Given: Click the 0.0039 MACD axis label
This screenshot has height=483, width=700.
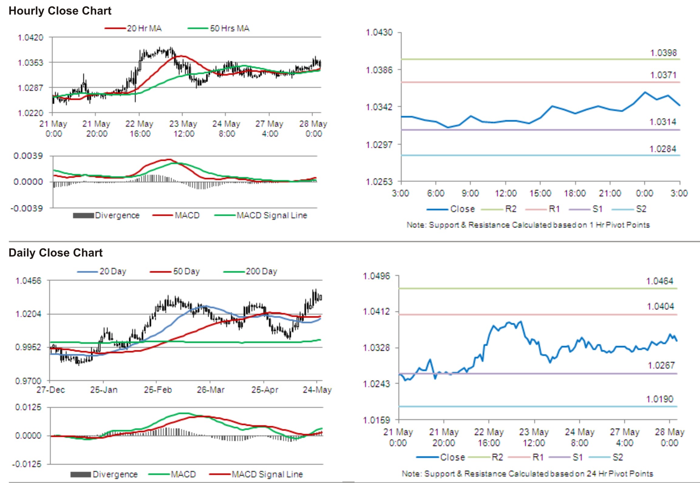Looking at the screenshot, I should click(x=28, y=156).
